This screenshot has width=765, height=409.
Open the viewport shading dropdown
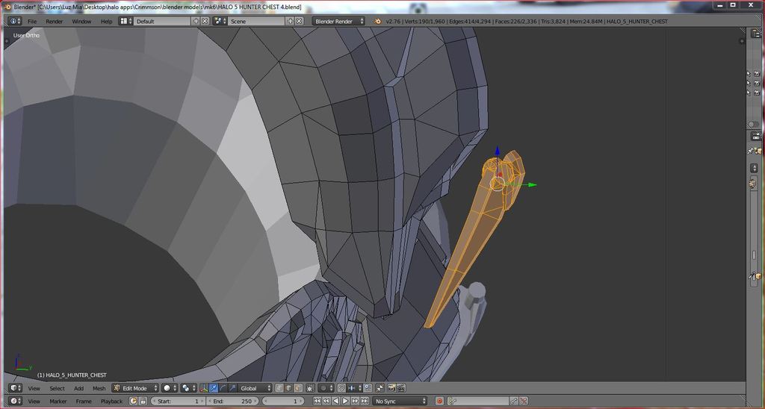(x=170, y=388)
